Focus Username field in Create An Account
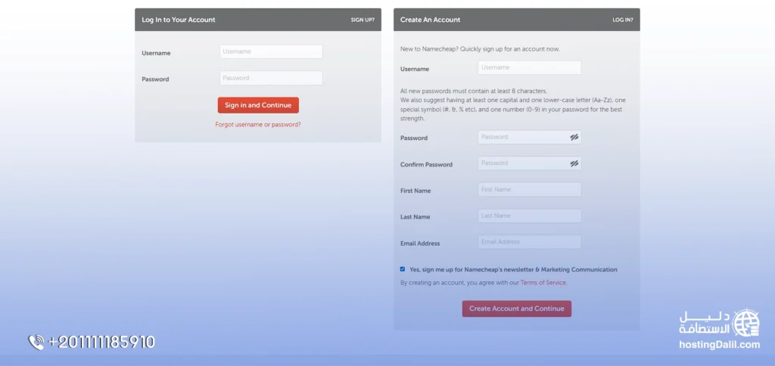775x366 pixels. click(x=529, y=67)
